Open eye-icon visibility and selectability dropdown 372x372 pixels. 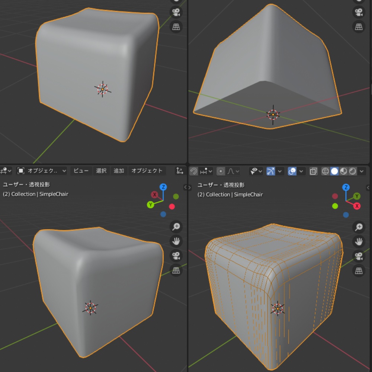(256, 171)
